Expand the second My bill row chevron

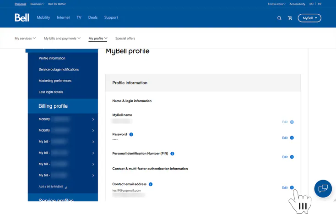[93, 153]
